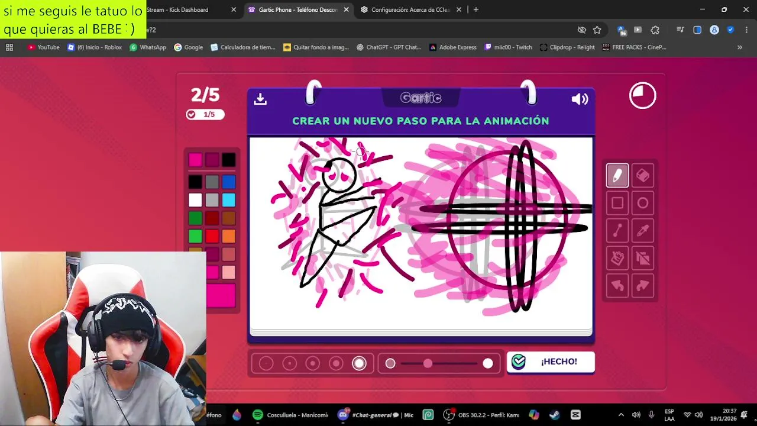Download the drawing with the download icon
The height and width of the screenshot is (426, 757).
(260, 99)
